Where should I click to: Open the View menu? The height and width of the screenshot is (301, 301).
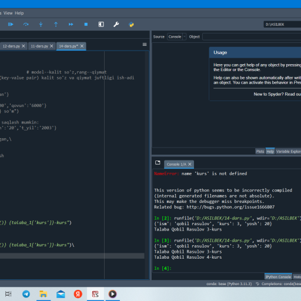pos(8,13)
